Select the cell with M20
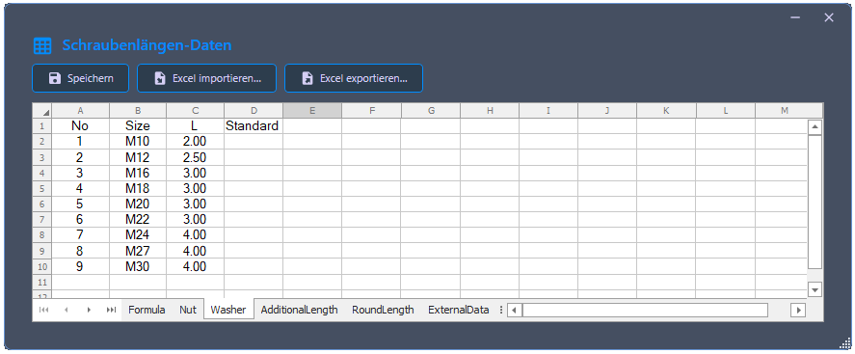Viewport: 855px width, 354px height. click(x=138, y=204)
